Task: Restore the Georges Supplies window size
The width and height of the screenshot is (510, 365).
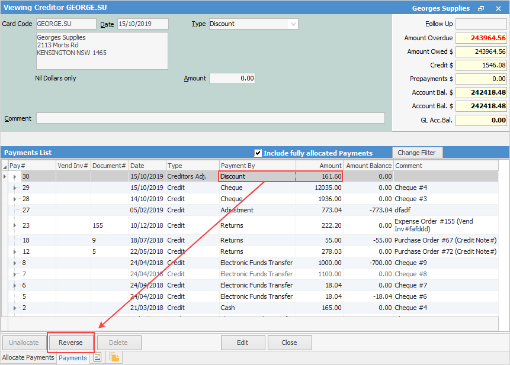Action: pos(481,9)
